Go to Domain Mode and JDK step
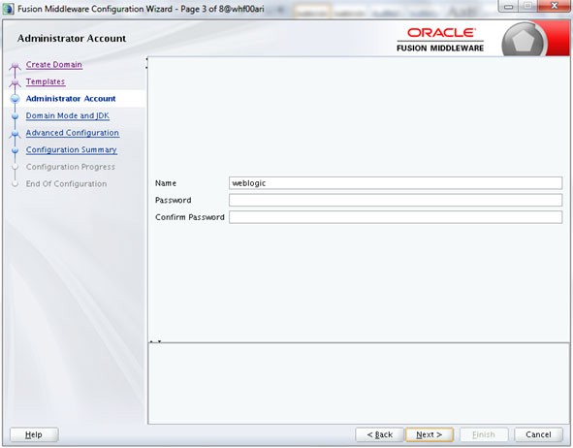Viewport: 573px width, 448px height. pyautogui.click(x=68, y=115)
